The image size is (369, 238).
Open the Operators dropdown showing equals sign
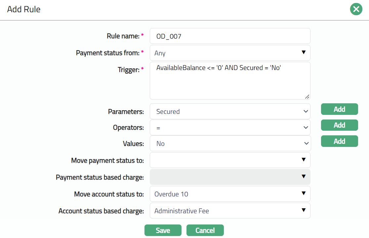point(230,128)
